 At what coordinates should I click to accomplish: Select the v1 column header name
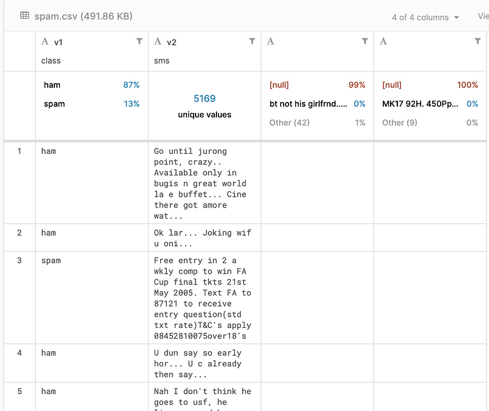point(59,42)
